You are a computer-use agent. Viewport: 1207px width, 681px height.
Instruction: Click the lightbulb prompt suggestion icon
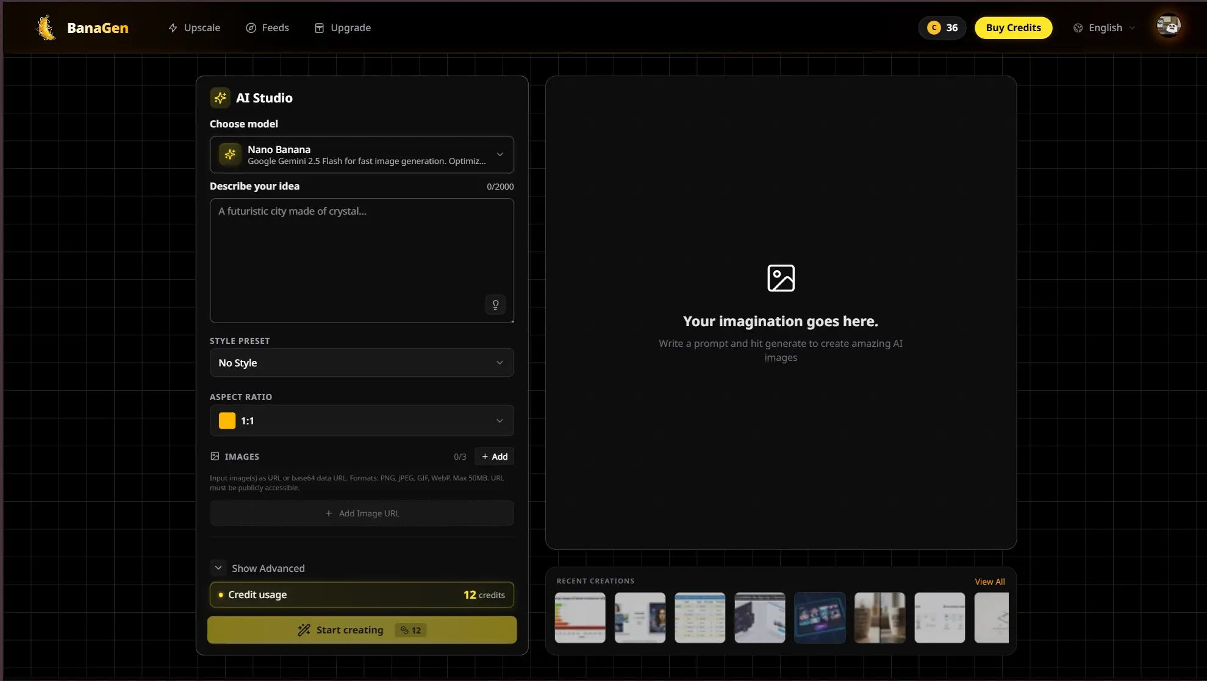tap(495, 305)
